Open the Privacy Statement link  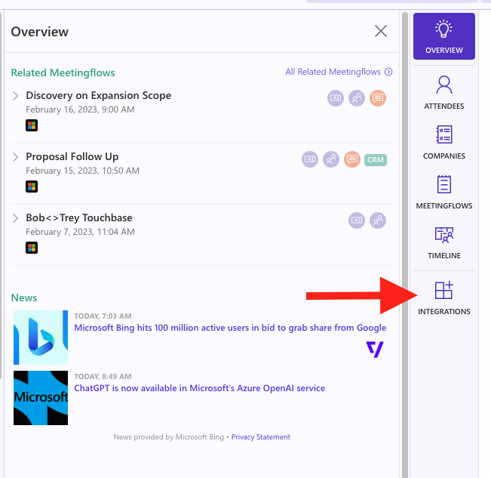click(x=260, y=437)
